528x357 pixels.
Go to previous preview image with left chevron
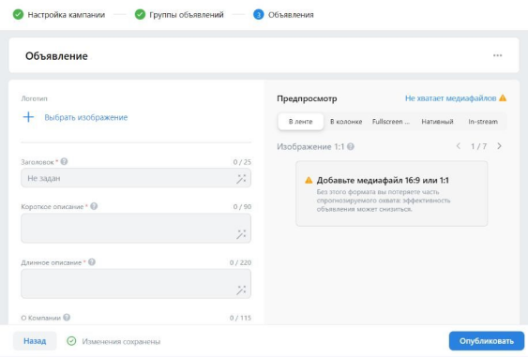459,146
